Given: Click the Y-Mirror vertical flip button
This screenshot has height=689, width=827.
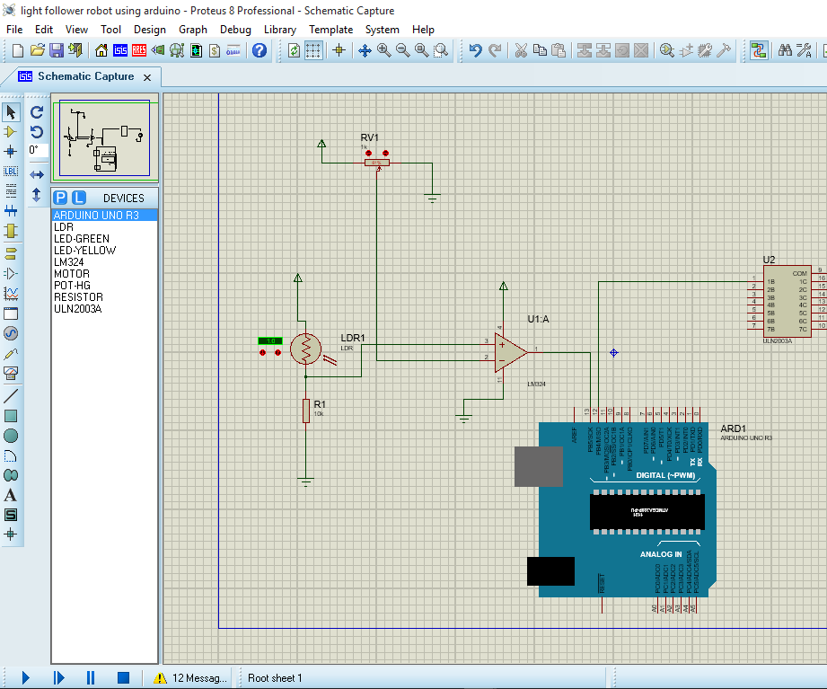Looking at the screenshot, I should tap(37, 195).
